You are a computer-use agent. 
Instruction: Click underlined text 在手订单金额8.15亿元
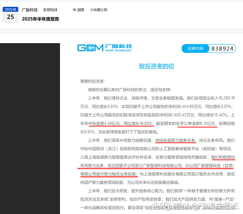[195, 123]
